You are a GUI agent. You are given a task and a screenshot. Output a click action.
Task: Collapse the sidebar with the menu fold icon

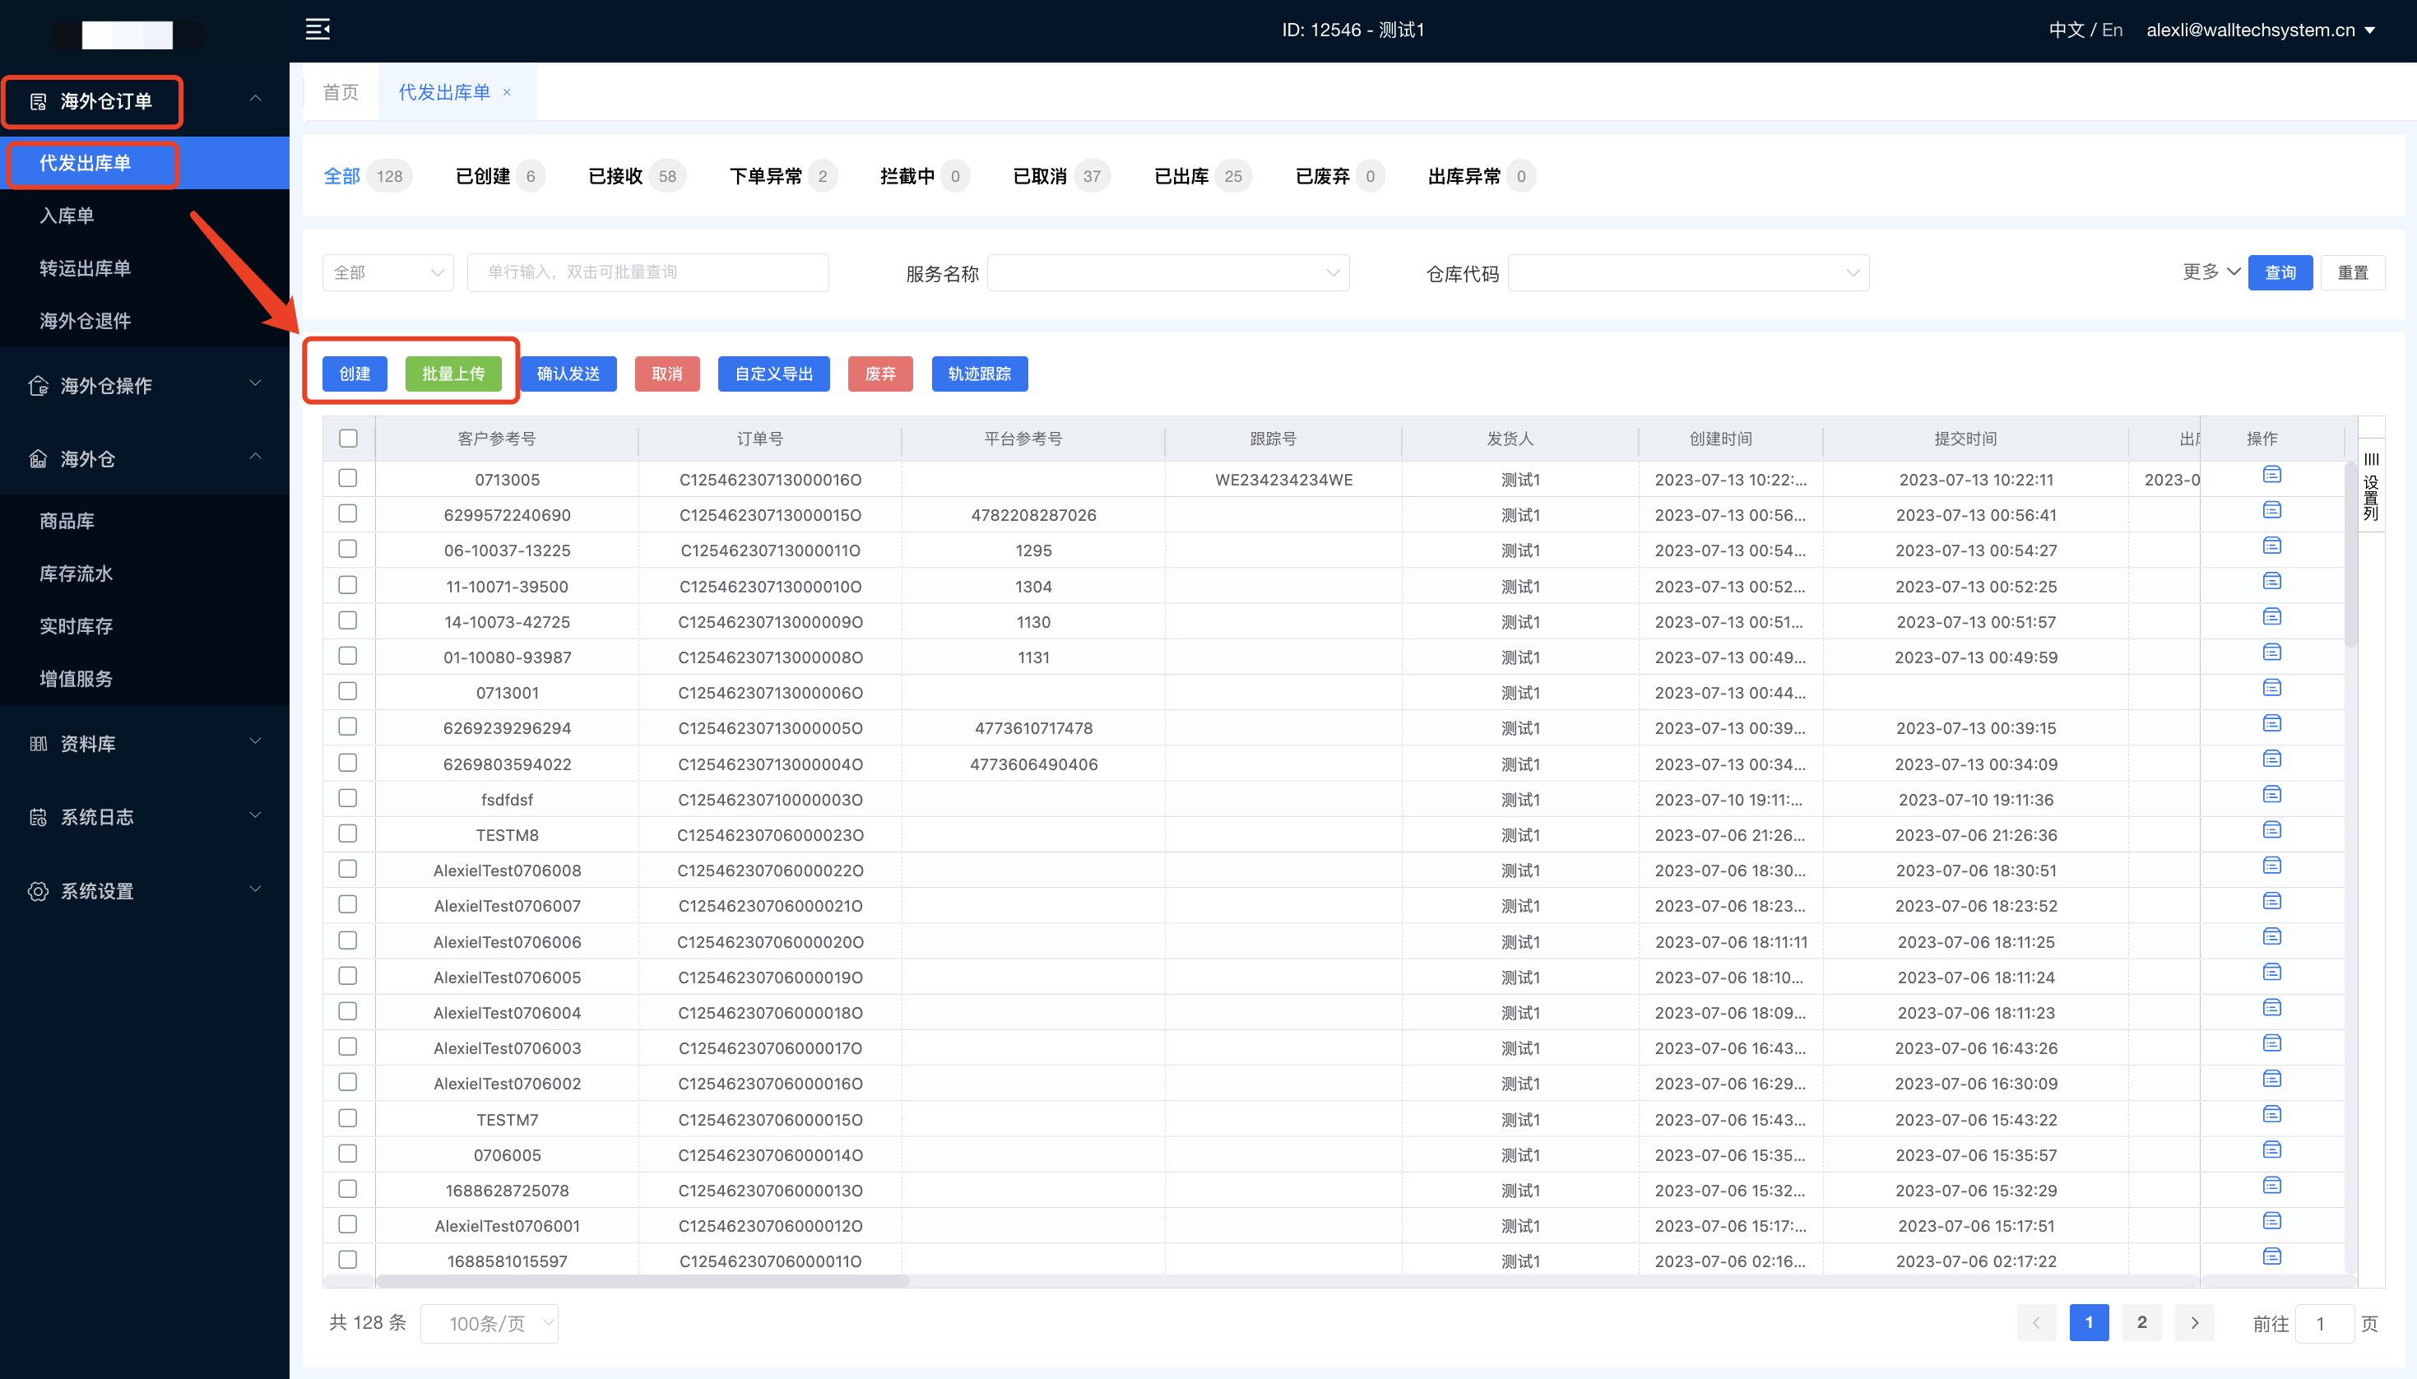(x=318, y=30)
